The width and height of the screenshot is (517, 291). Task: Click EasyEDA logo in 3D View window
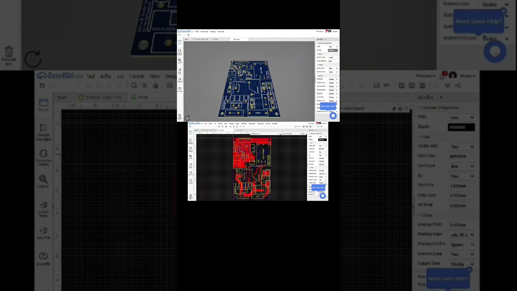click(x=185, y=32)
